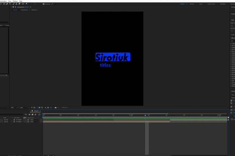Switch to the Review workspace
This screenshot has height=156, width=235.
(x=192, y=4)
